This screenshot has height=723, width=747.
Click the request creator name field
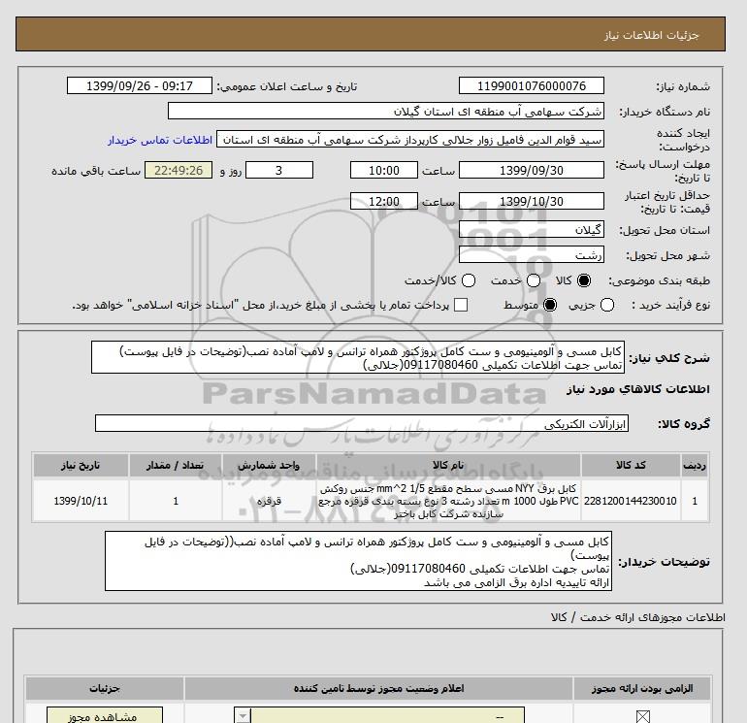click(410, 140)
